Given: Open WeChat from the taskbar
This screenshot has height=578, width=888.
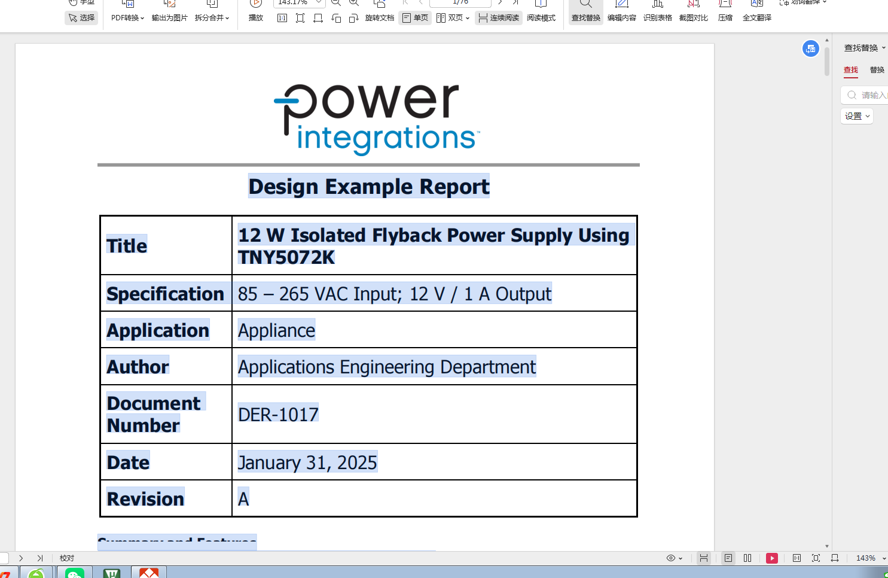Looking at the screenshot, I should 75,573.
